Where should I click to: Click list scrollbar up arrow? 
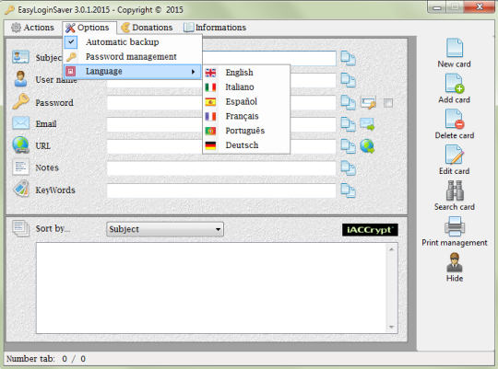(392, 249)
